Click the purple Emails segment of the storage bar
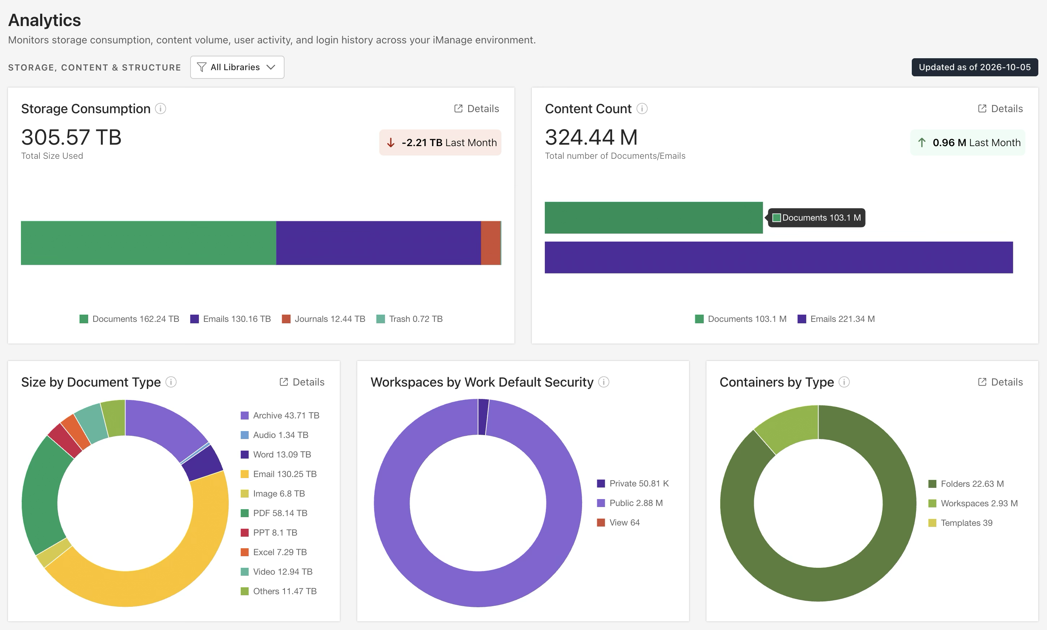Viewport: 1047px width, 630px height. [378, 243]
